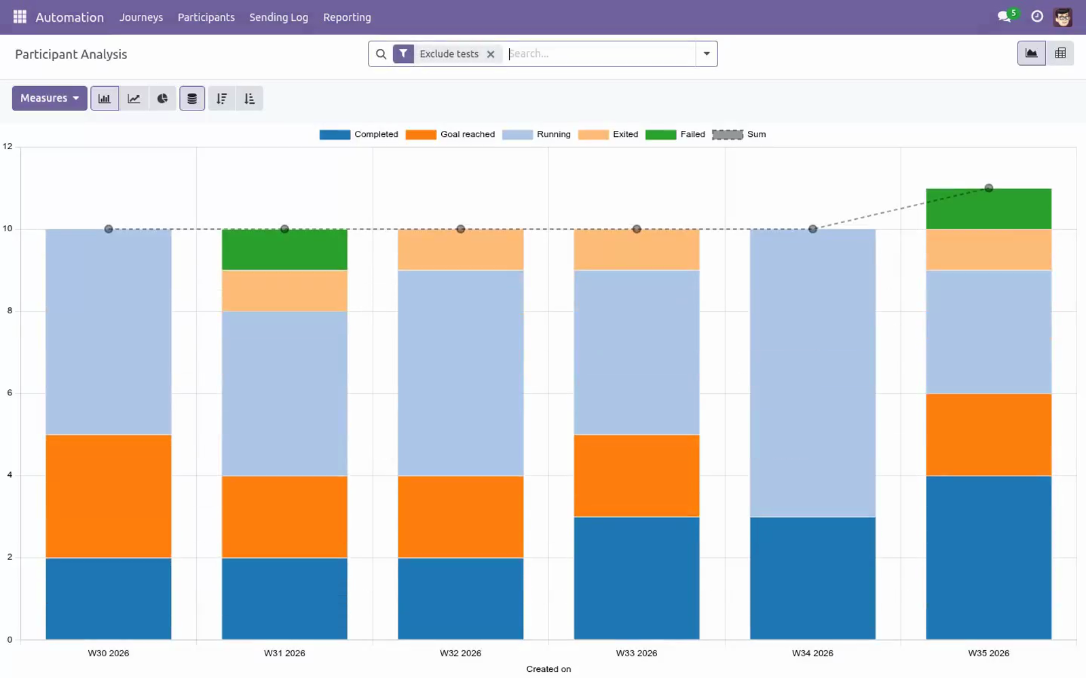The image size is (1086, 678).
Task: Focus the search input field
Action: [601, 54]
